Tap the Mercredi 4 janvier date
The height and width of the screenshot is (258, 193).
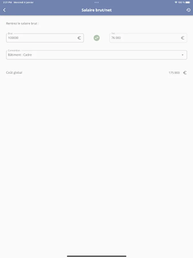[x=24, y=2]
